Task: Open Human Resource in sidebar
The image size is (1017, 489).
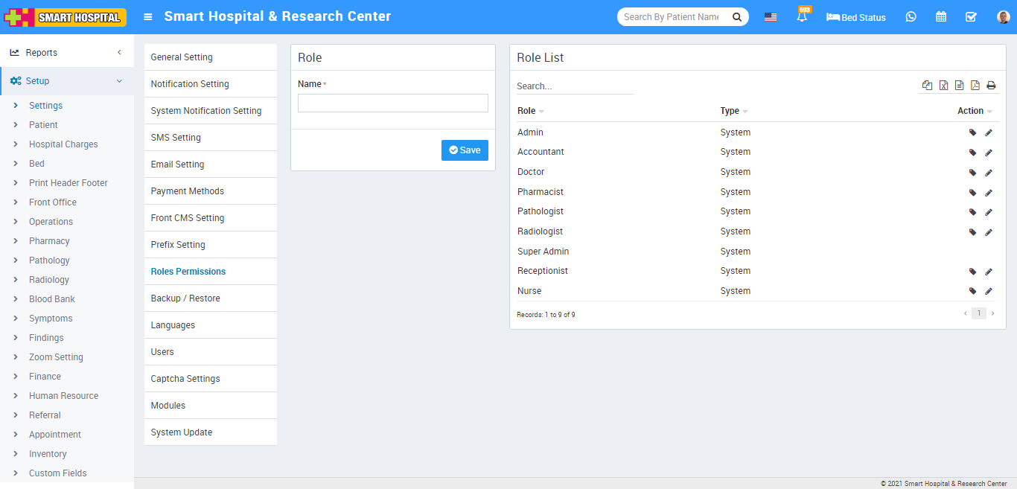Action: [x=63, y=396]
